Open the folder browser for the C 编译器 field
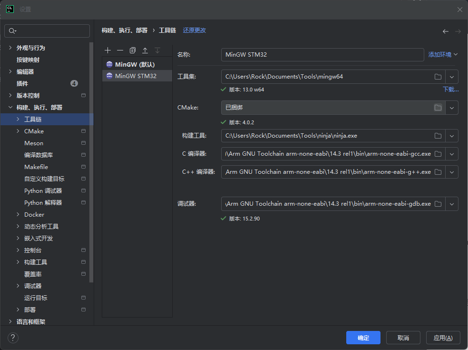The height and width of the screenshot is (350, 468). tap(438, 154)
